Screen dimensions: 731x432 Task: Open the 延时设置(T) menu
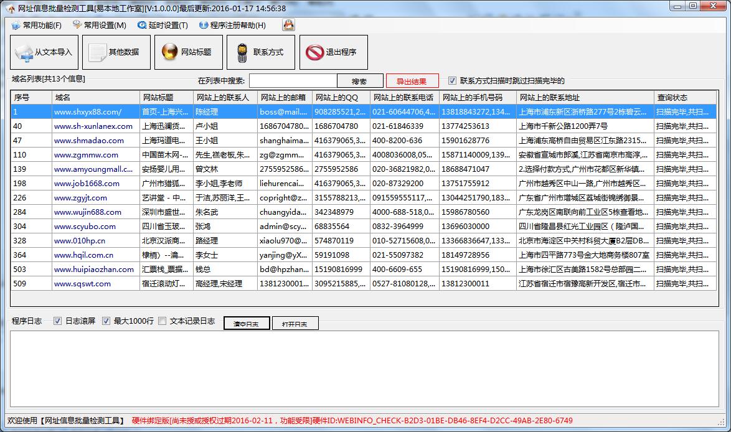click(x=163, y=26)
